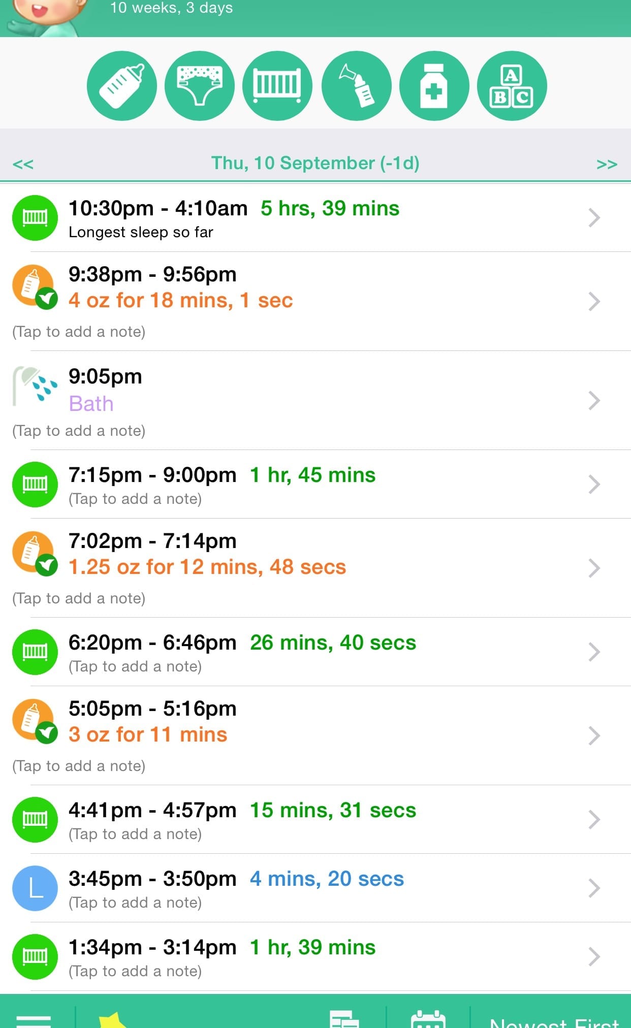Tap the bottle feeding icon

[x=121, y=86]
